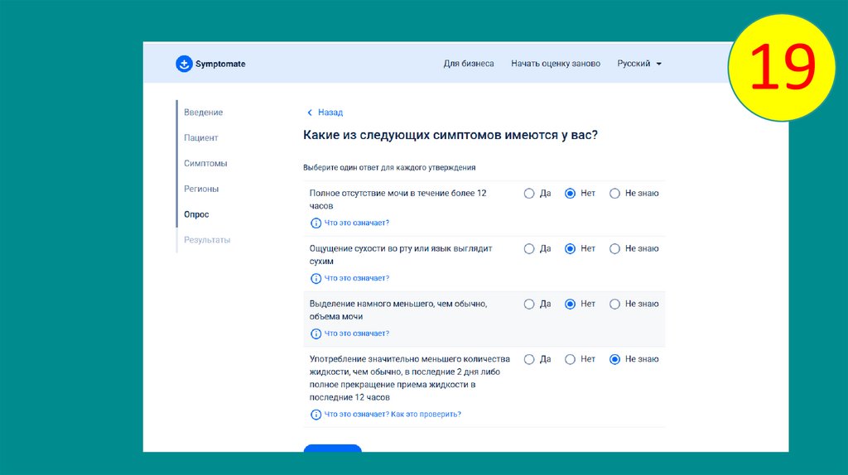Click the Symptomate brand name

tap(220, 64)
